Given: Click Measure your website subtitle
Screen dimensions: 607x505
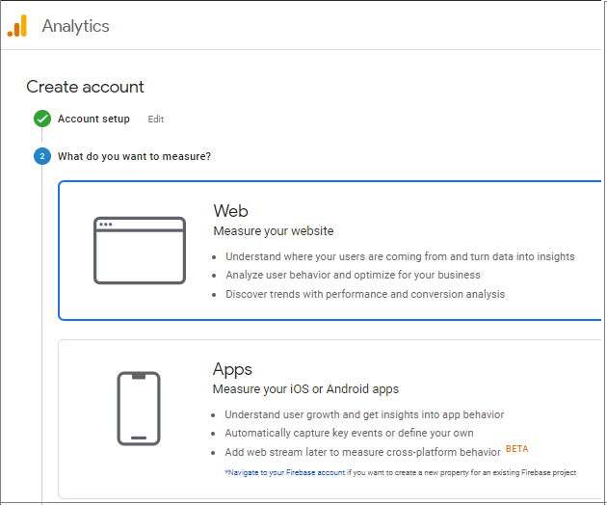Looking at the screenshot, I should [274, 231].
